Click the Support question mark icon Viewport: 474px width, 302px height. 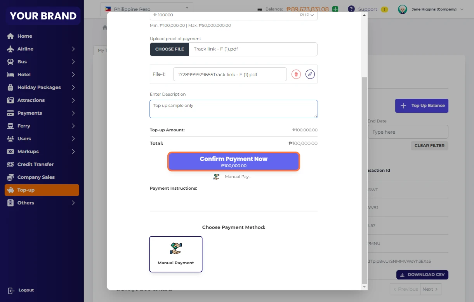click(x=351, y=9)
